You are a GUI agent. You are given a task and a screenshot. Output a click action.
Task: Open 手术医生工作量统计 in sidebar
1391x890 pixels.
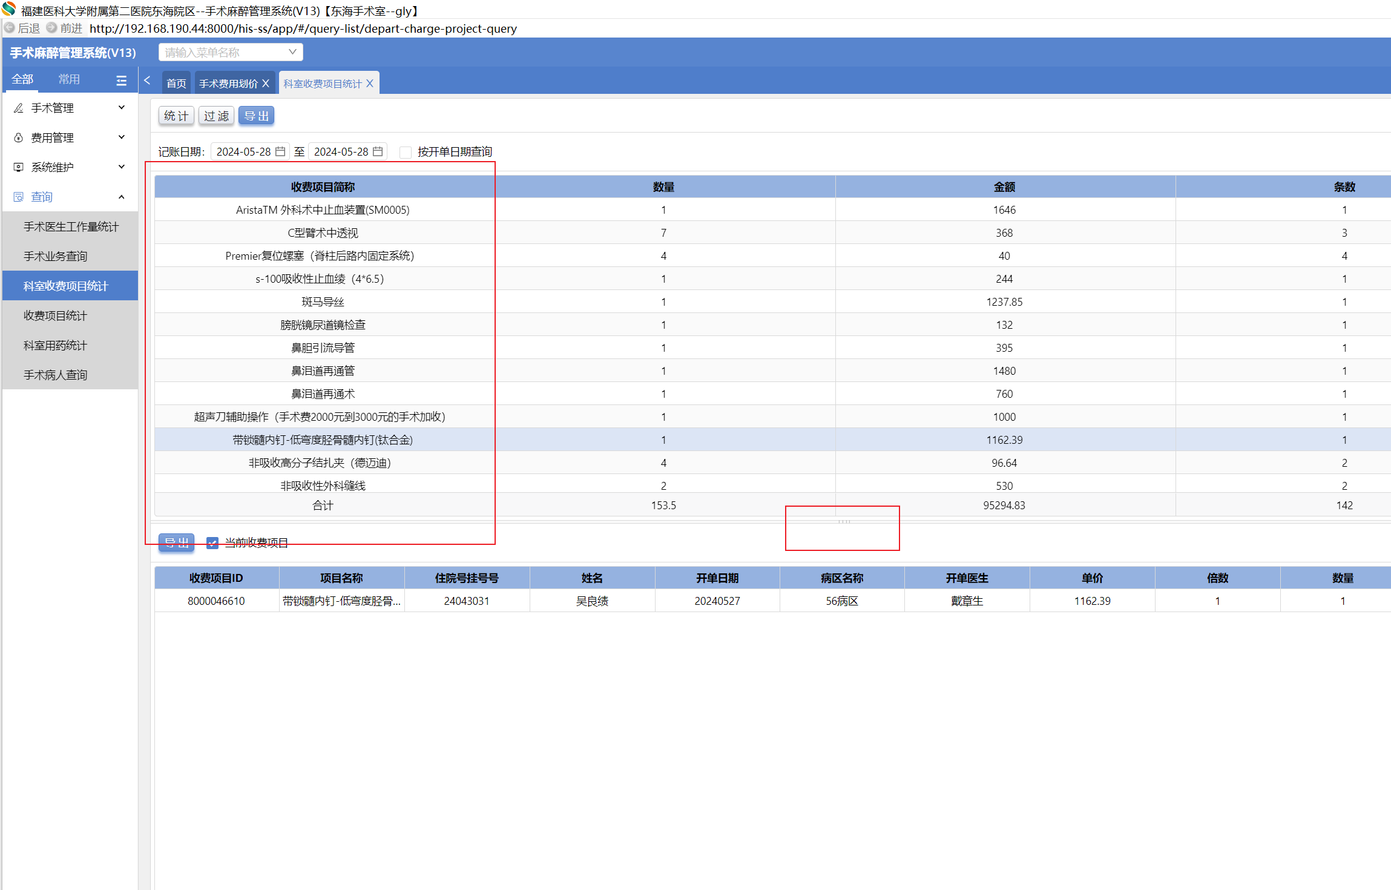71,226
